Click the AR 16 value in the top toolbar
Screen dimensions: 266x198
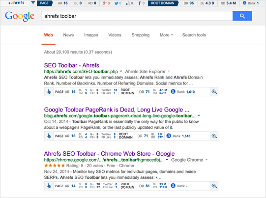pyautogui.click(x=63, y=3)
